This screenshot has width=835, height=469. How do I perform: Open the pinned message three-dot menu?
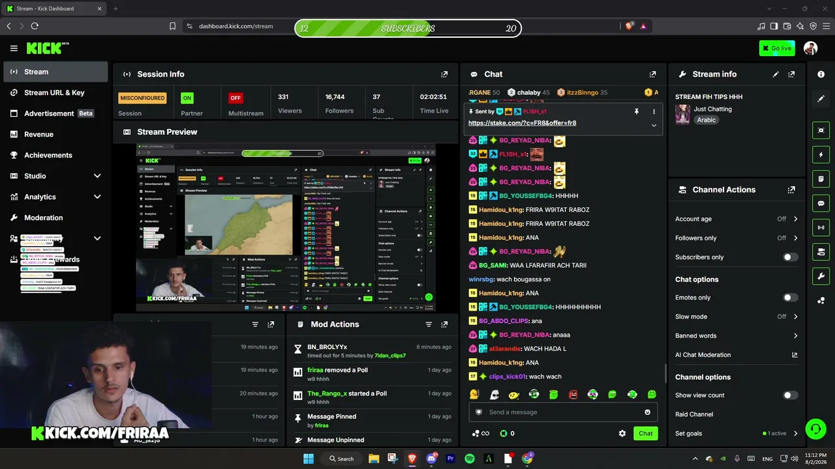coord(654,111)
